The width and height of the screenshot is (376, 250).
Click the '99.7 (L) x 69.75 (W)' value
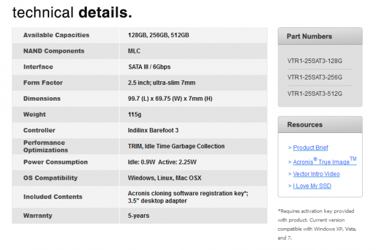coord(170,99)
